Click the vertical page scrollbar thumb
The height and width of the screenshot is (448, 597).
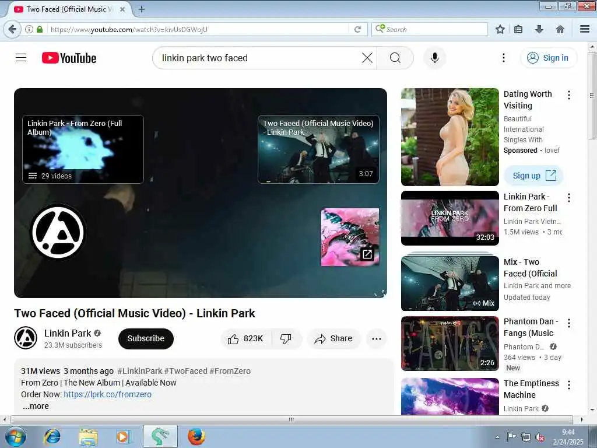tap(592, 95)
